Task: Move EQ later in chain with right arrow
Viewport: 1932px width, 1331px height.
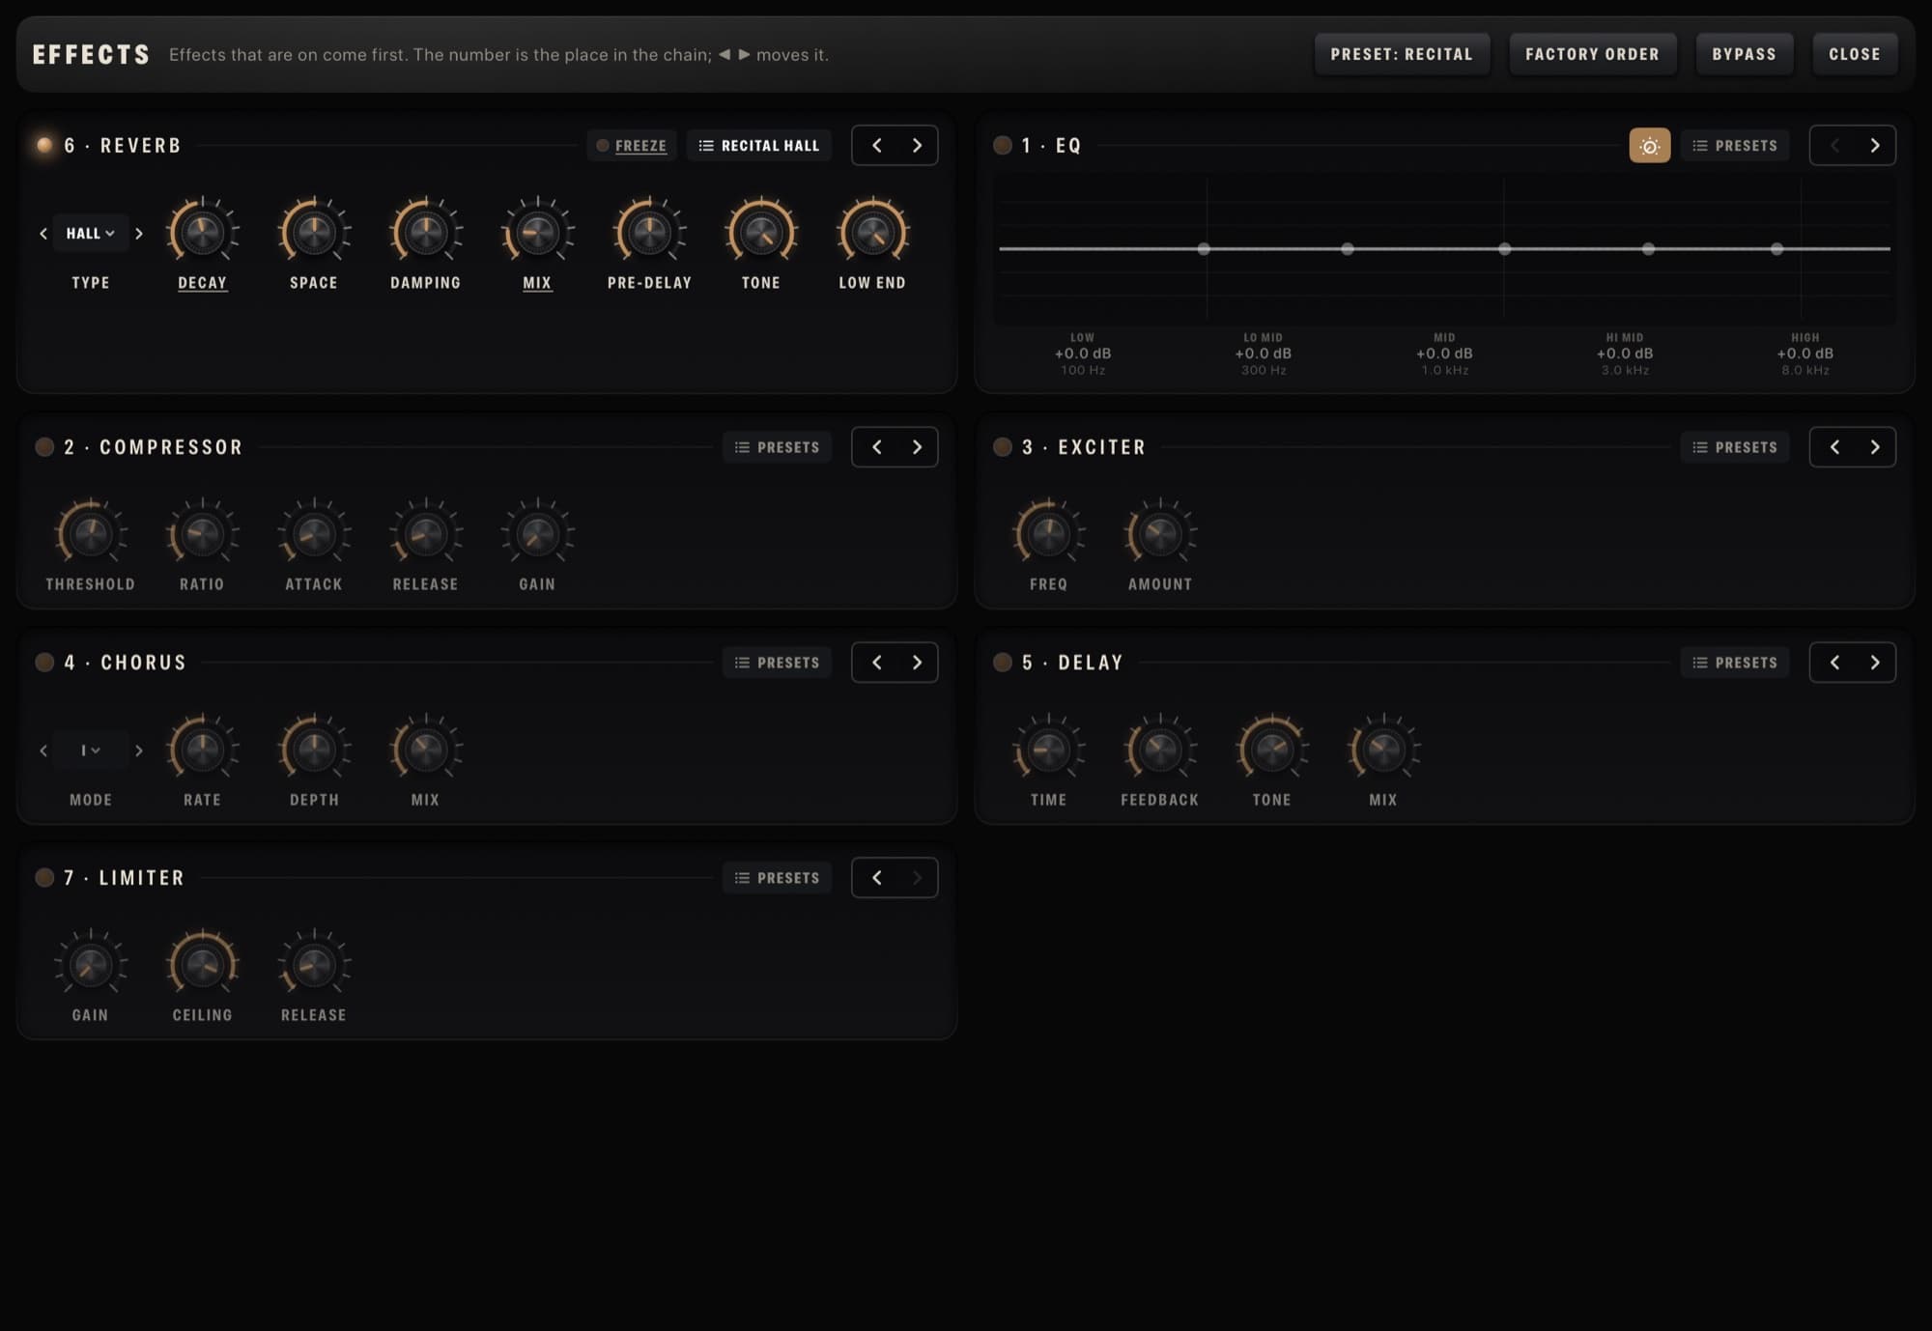Action: tap(1875, 146)
